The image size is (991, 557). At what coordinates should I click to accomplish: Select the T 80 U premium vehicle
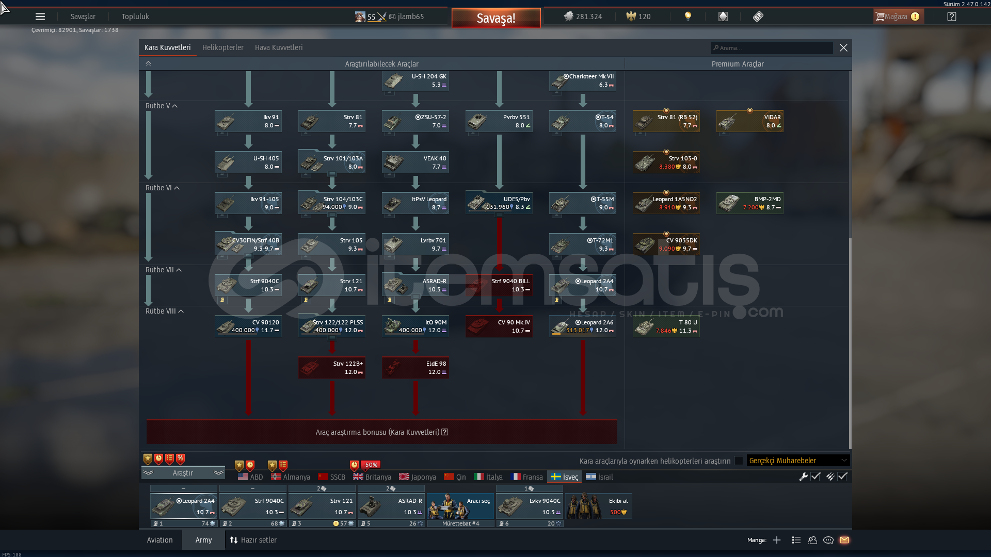click(x=666, y=326)
